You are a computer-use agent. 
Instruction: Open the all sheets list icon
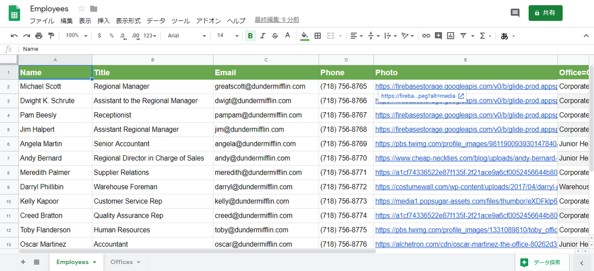click(x=37, y=262)
